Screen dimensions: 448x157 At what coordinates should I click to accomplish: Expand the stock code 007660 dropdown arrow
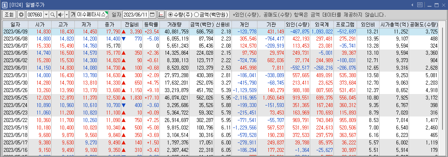pyautogui.click(x=46, y=14)
